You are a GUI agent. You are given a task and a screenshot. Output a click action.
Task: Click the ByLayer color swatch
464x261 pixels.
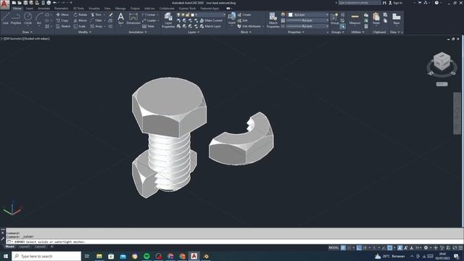click(290, 14)
